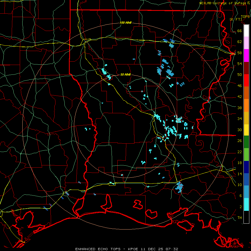
Task: Click the '58' legend label
Action: click(240, 53)
